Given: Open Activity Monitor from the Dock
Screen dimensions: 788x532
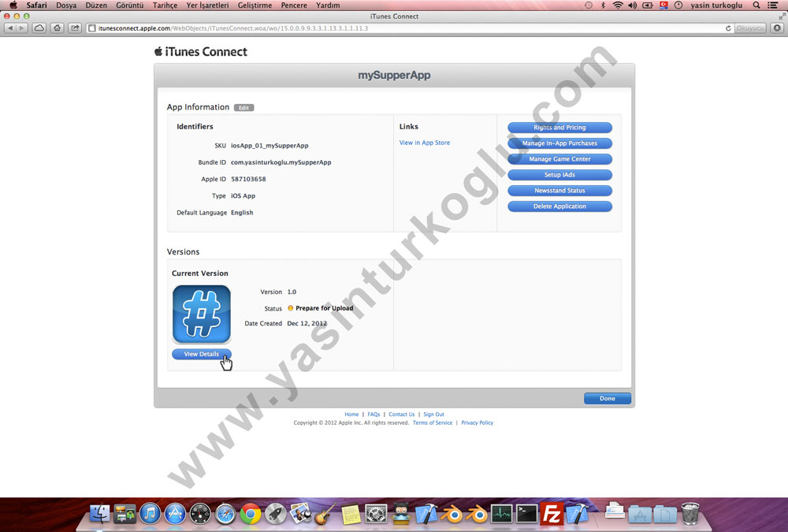Looking at the screenshot, I should (x=501, y=514).
